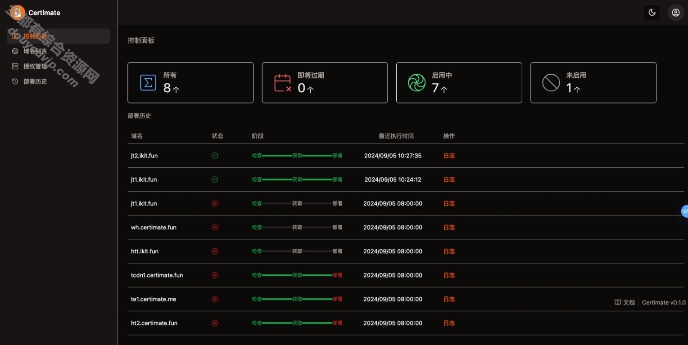This screenshot has width=688, height=345.
Task: Click Certimate v0.1.0 version link
Action: tap(664, 302)
